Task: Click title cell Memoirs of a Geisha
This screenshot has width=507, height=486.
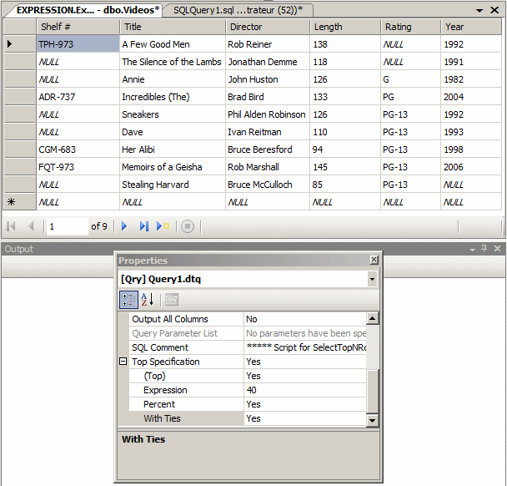Action: click(x=173, y=167)
